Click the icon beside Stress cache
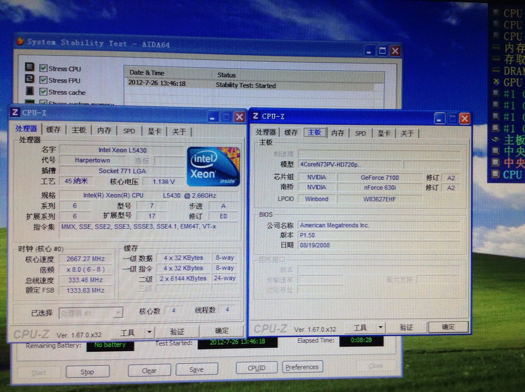Image resolution: width=525 pixels, height=392 pixels. (x=30, y=91)
